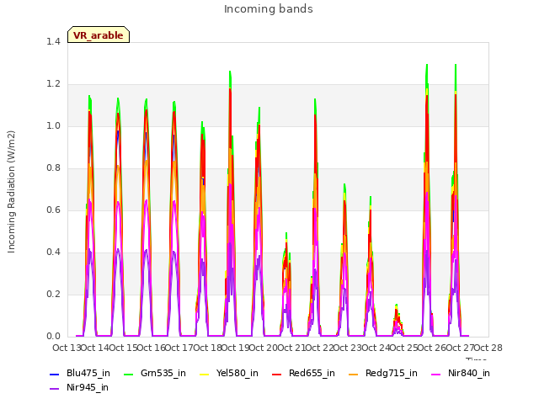Click the Oct 13 x-axis tick label
This screenshot has height=404, width=539.
(67, 348)
